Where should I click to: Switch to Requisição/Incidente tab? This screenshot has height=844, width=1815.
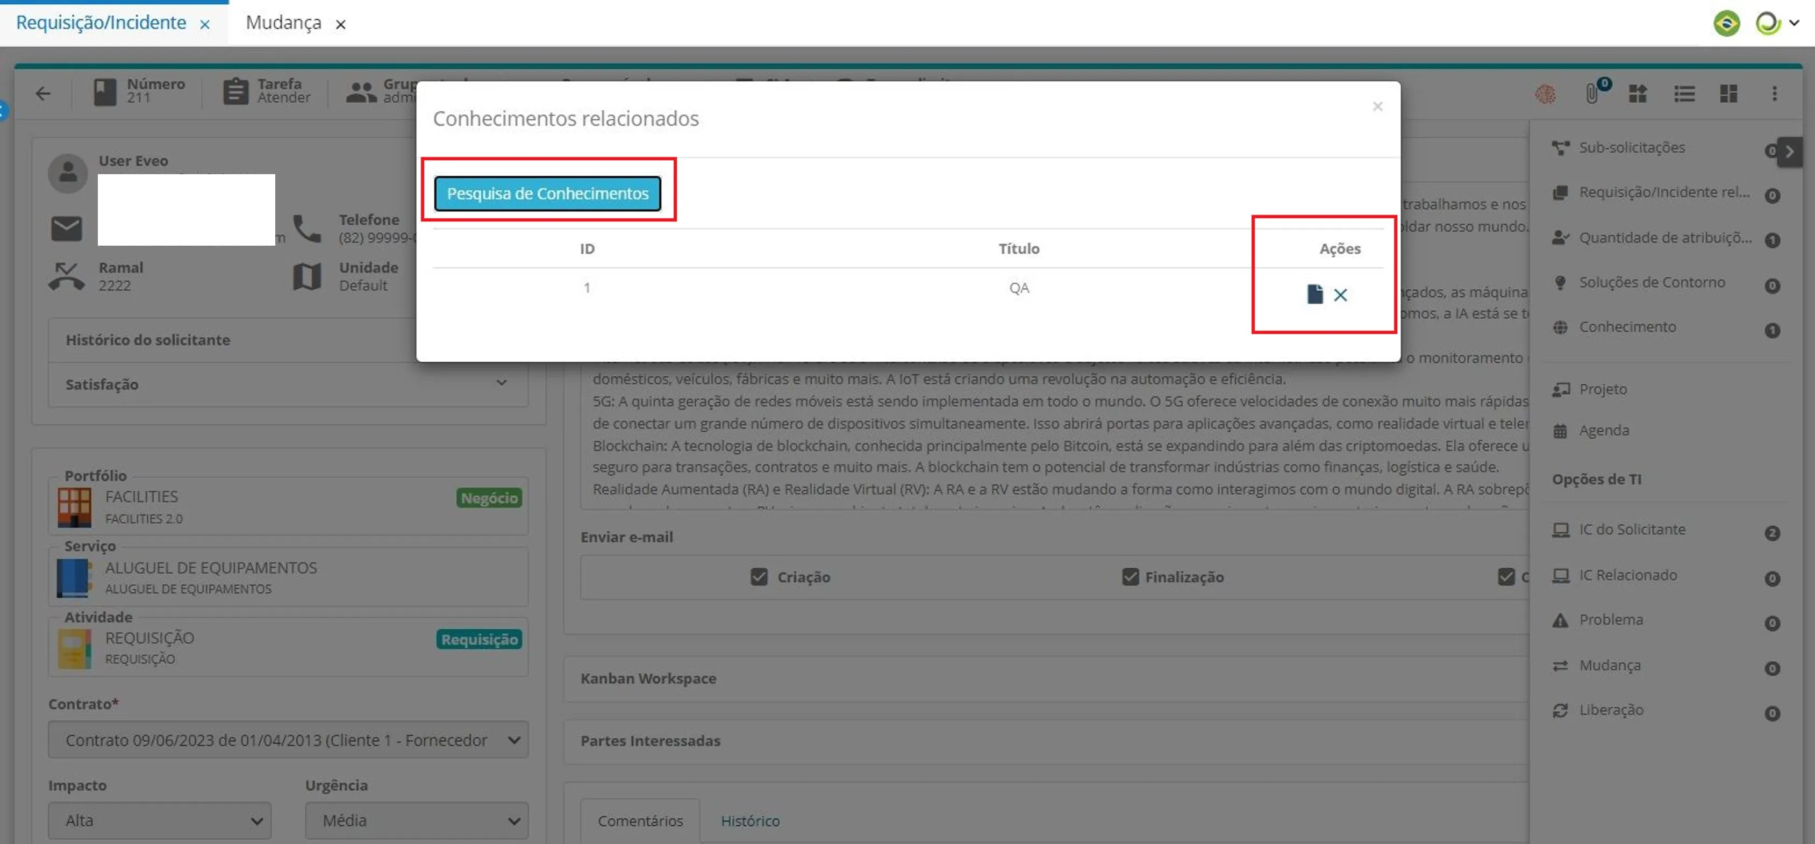coord(101,23)
